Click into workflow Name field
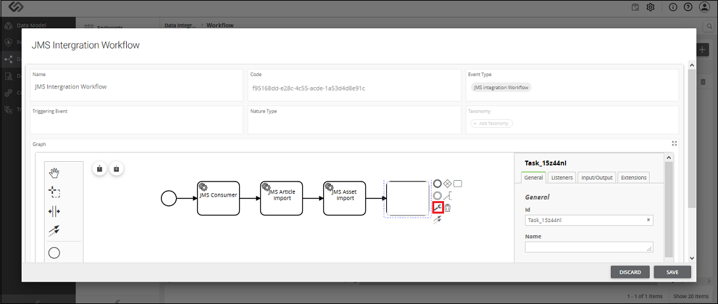Image resolution: width=718 pixels, height=304 pixels. [137, 85]
